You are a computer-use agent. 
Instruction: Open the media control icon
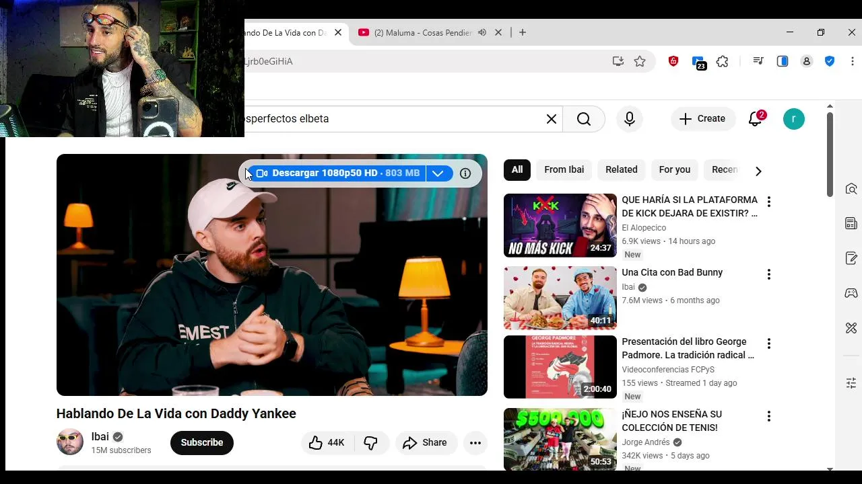(x=758, y=61)
